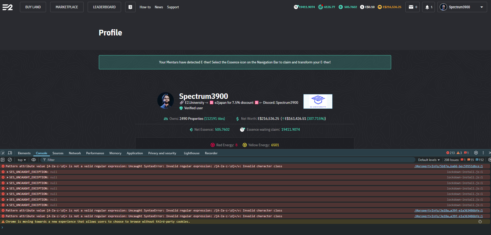Click the E2 University badge thumbnail
The image size is (491, 235).
318,101
